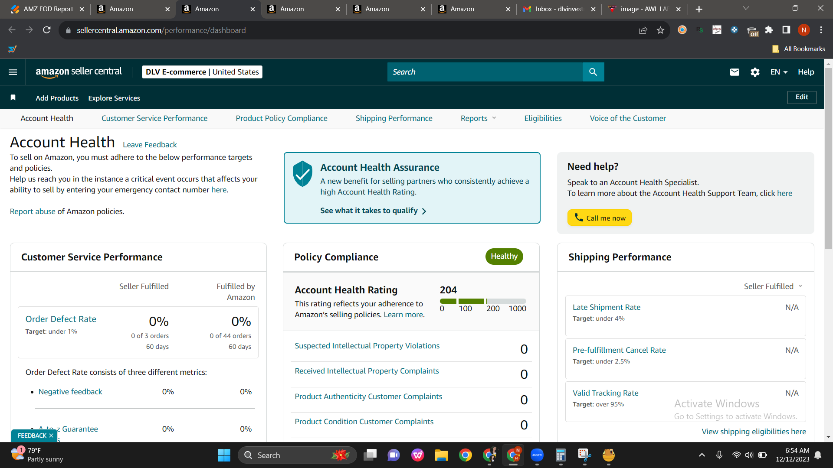Open the Seller Central hamburger menu

pyautogui.click(x=13, y=72)
